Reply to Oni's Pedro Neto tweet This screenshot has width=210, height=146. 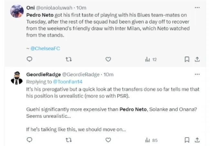tap(29, 59)
